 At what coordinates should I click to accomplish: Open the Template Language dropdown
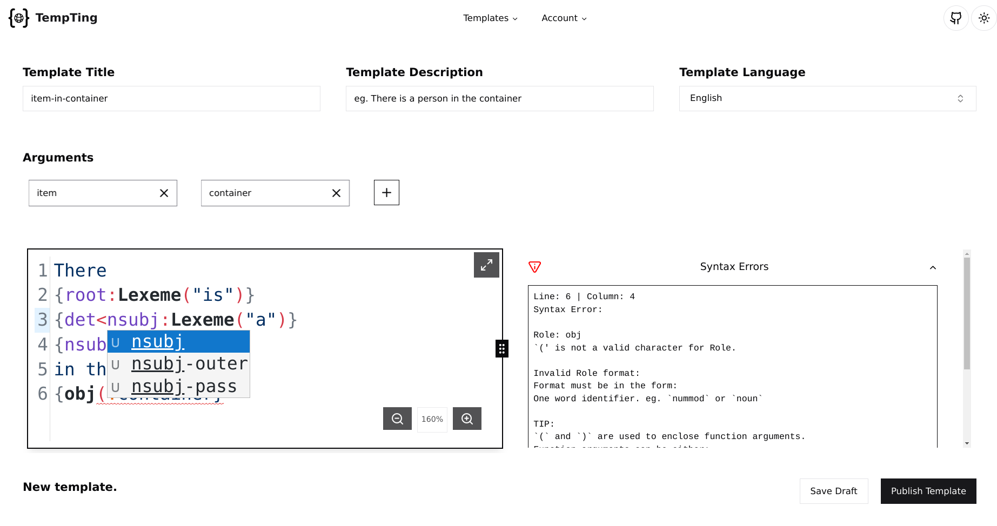(x=827, y=98)
